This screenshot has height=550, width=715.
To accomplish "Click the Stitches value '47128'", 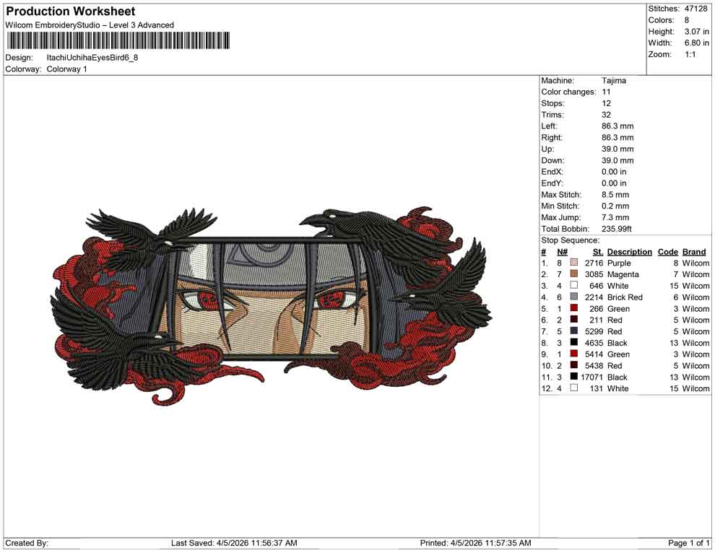I will coord(695,9).
